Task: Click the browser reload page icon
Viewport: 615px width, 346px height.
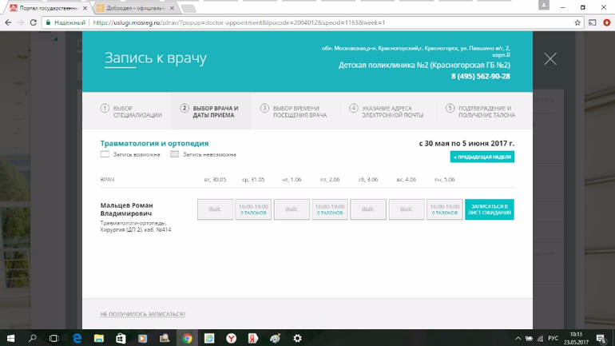Action: pyautogui.click(x=33, y=22)
